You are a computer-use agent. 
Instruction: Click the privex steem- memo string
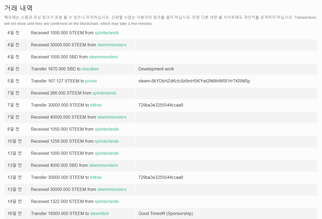coord(194,81)
